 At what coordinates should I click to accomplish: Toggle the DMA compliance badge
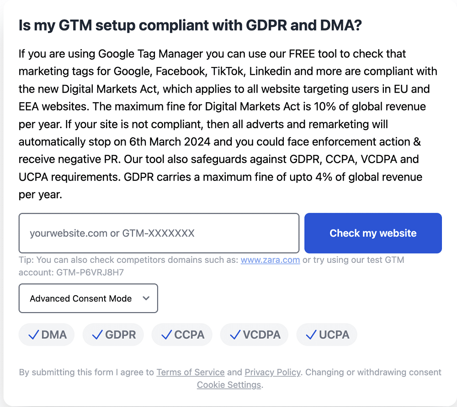click(46, 334)
